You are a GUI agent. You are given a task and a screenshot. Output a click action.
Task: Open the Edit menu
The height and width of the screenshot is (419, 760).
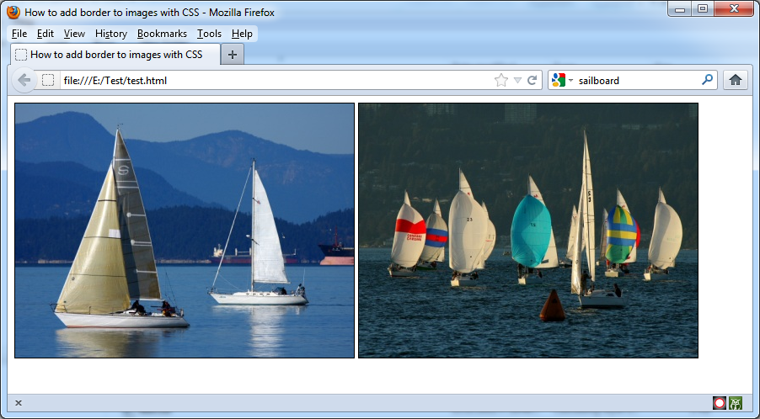coord(45,34)
